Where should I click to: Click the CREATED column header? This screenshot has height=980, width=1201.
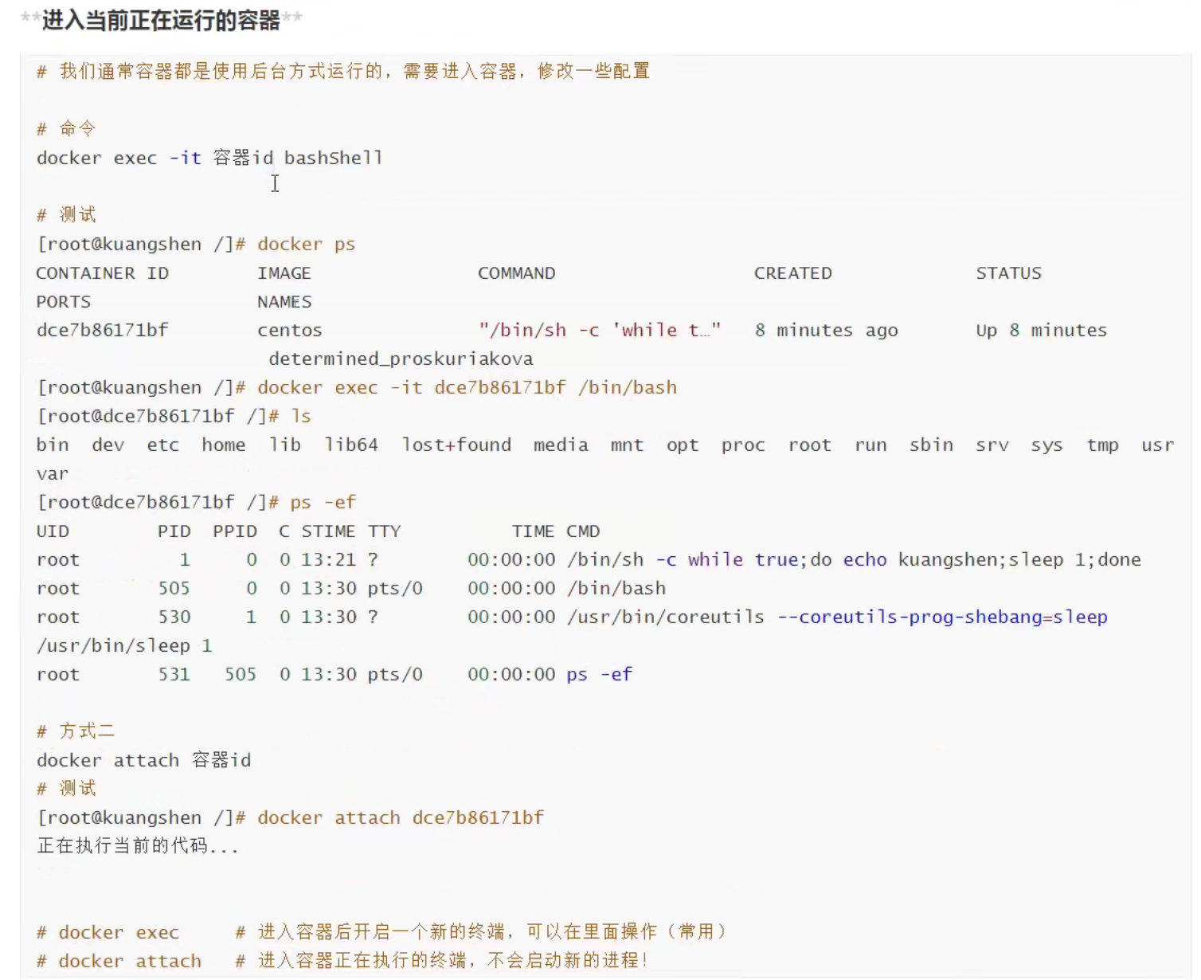(x=792, y=273)
